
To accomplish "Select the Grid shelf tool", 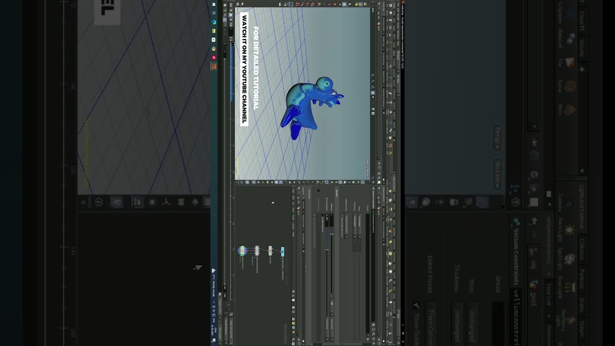I will 390,35.
